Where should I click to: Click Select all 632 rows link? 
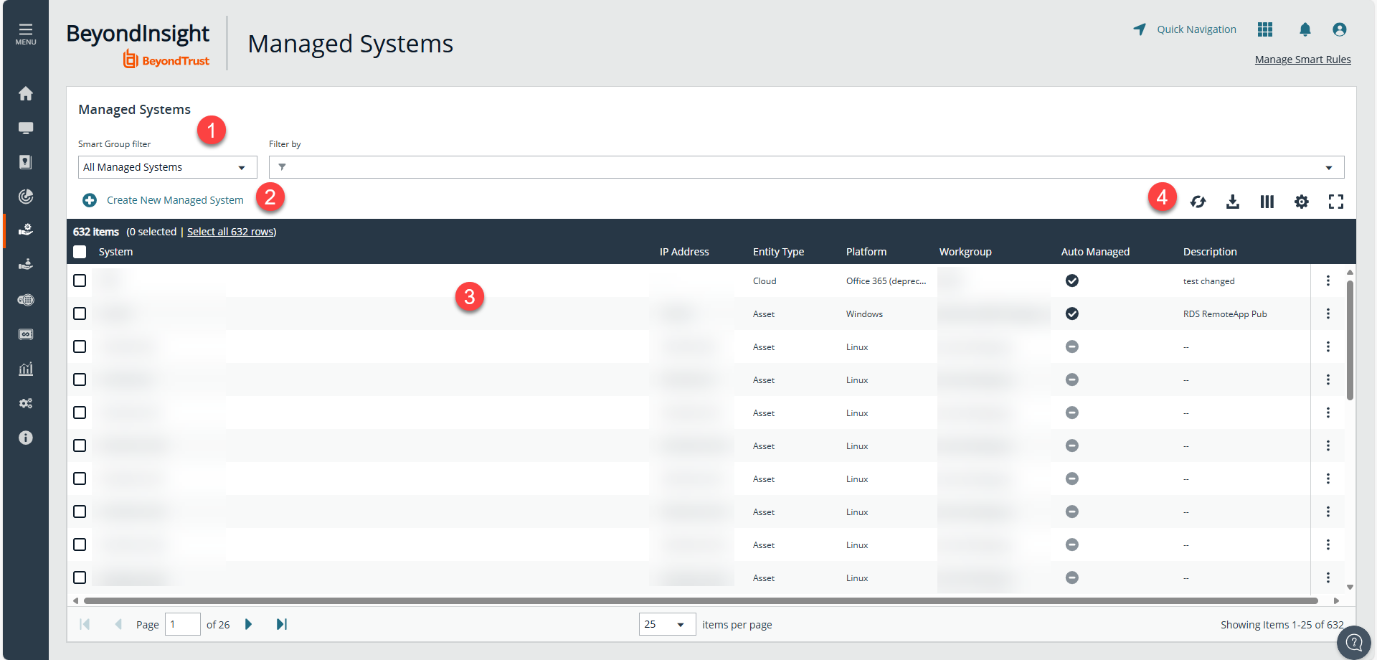[x=230, y=232]
